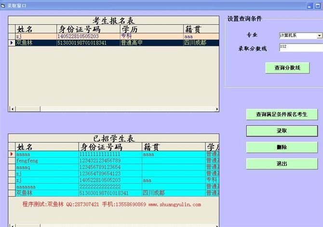This screenshot has width=323, height=227.
Task: Click the 学历 column header in 考生报名表
Action: click(x=152, y=29)
